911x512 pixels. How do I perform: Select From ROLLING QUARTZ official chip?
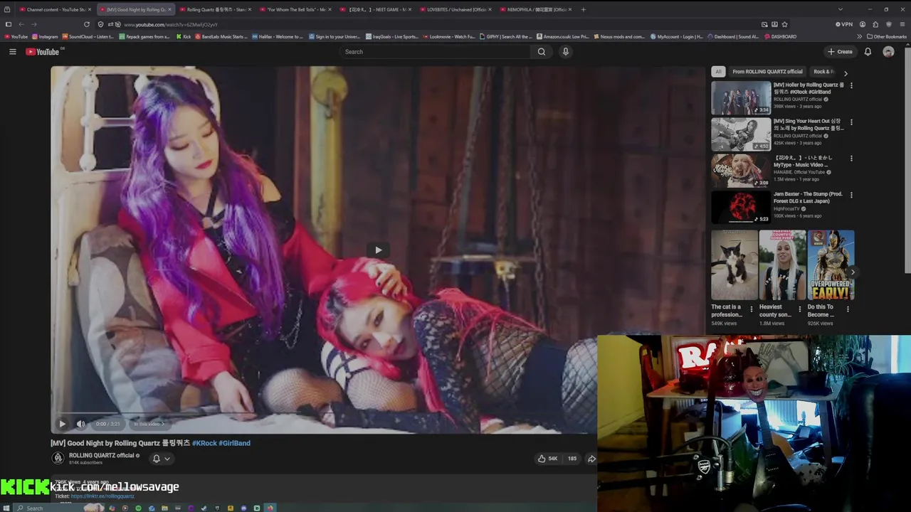pyautogui.click(x=767, y=72)
